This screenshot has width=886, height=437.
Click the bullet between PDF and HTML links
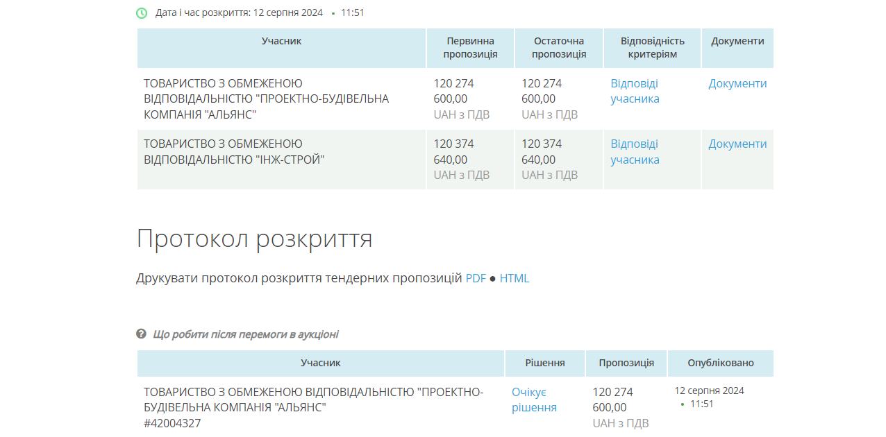(492, 277)
